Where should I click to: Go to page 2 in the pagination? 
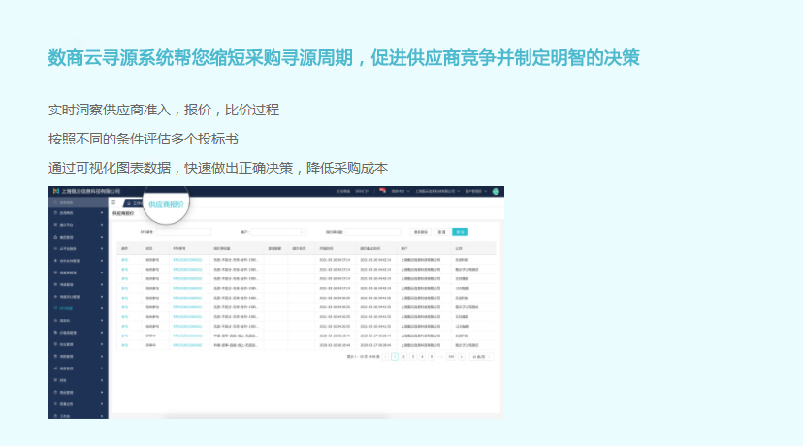tap(403, 357)
